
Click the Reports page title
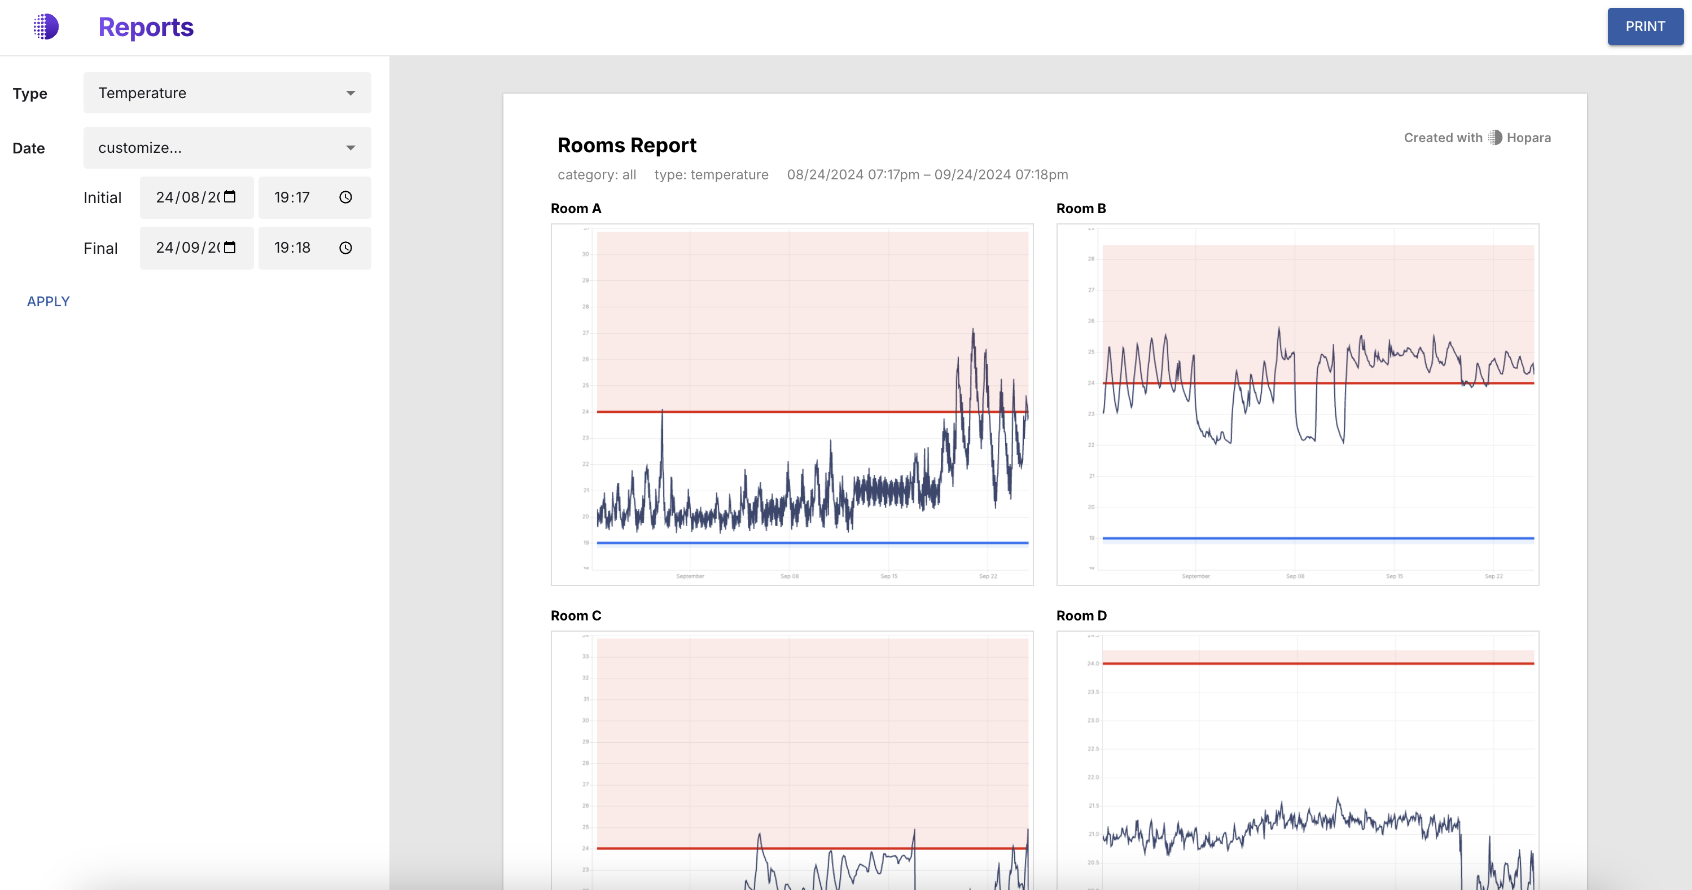[x=146, y=27]
